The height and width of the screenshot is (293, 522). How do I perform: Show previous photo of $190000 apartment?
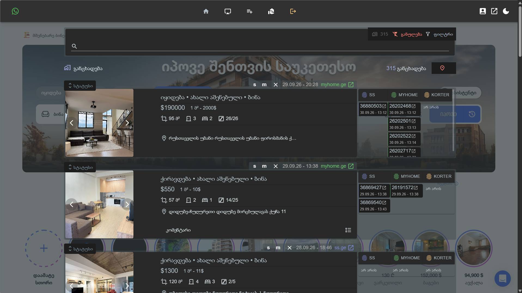click(x=72, y=123)
